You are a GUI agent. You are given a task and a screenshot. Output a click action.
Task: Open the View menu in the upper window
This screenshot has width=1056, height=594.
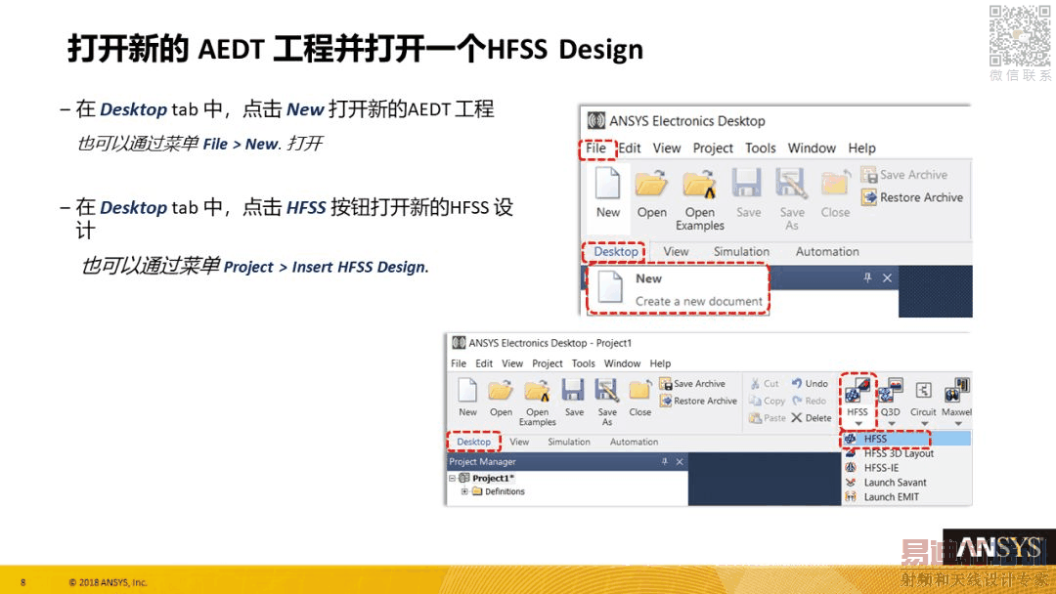click(x=667, y=148)
